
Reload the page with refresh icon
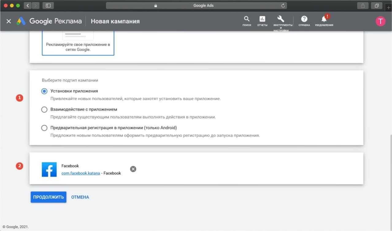pyautogui.click(x=283, y=5)
